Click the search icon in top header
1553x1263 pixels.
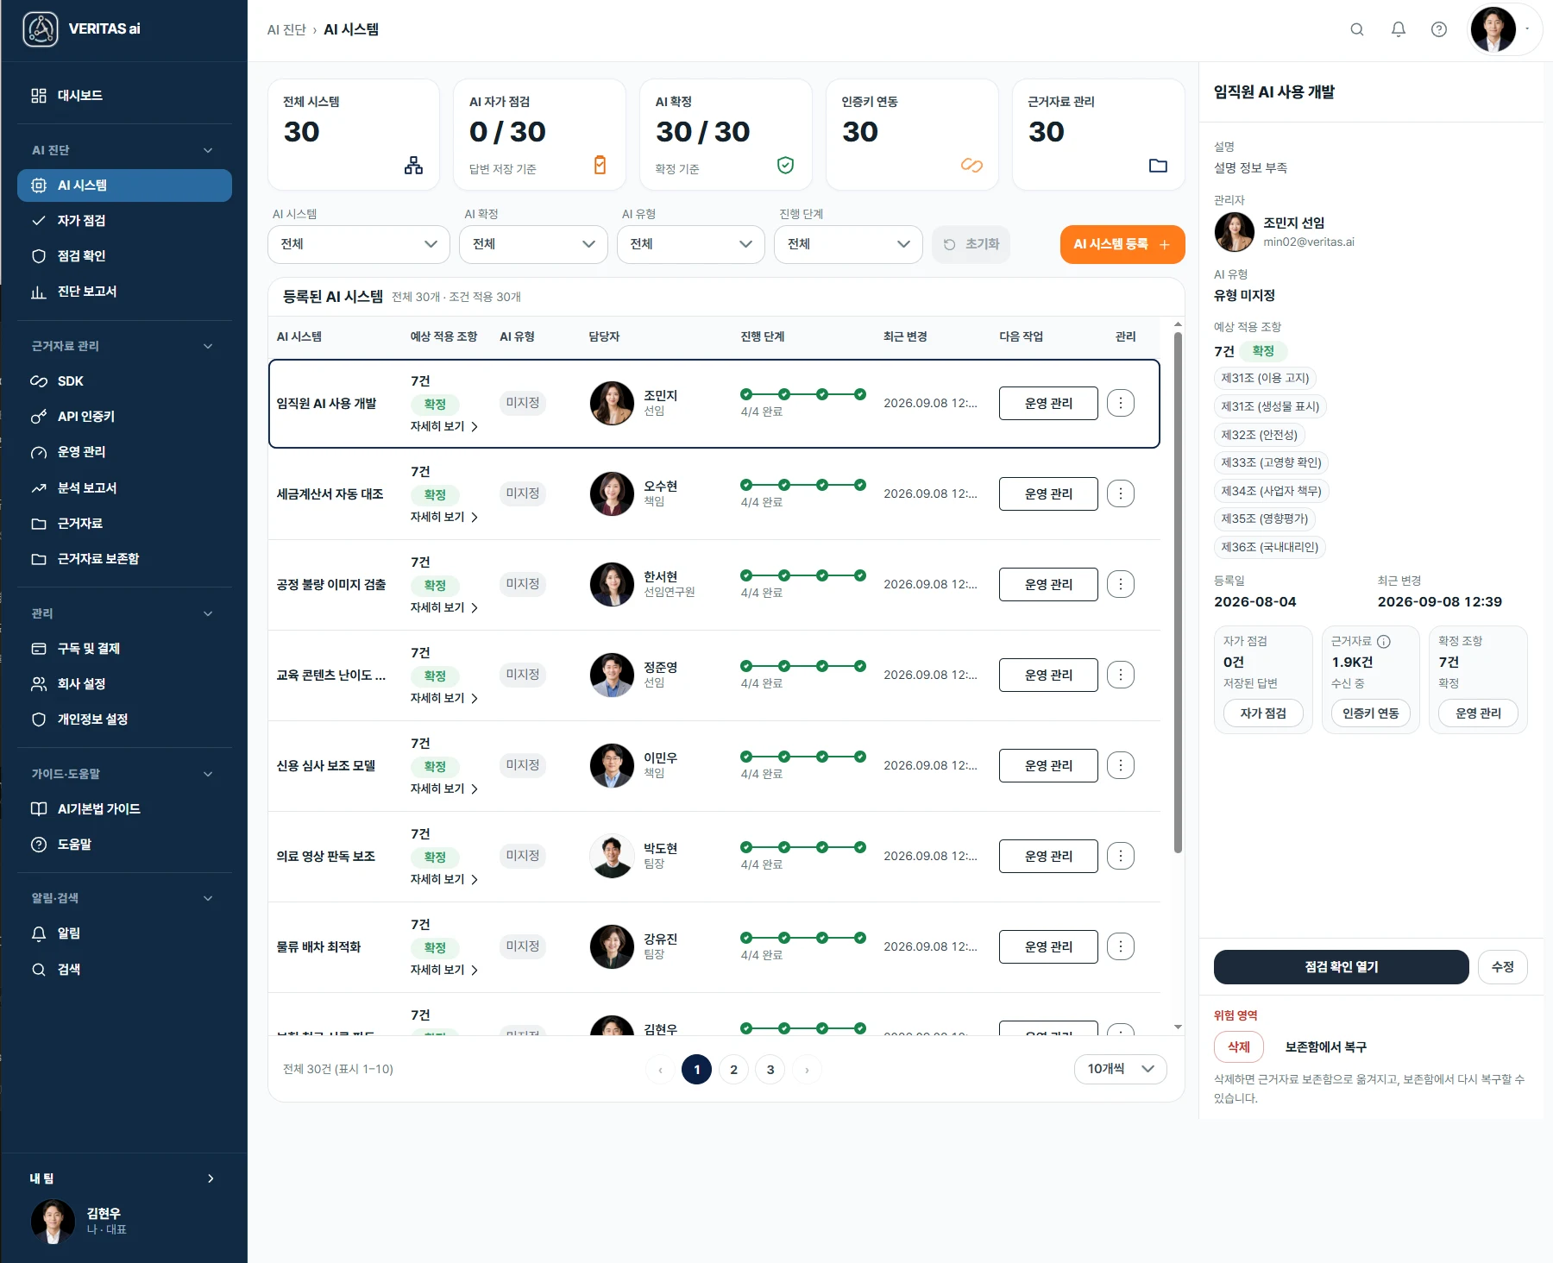point(1357,29)
